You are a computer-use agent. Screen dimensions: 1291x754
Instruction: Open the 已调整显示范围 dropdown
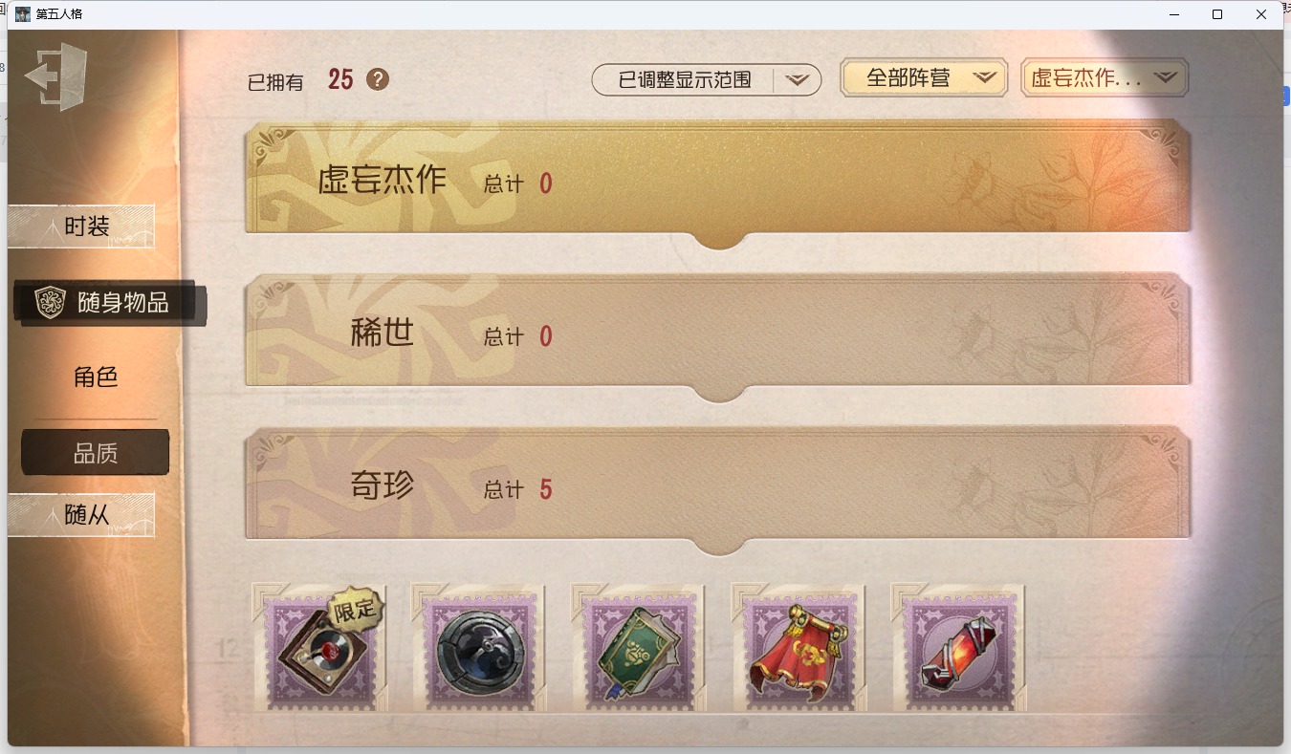pyautogui.click(x=707, y=80)
